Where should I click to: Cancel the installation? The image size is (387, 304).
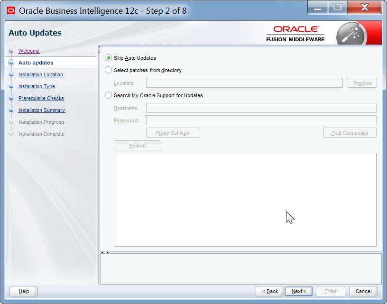pyautogui.click(x=363, y=291)
